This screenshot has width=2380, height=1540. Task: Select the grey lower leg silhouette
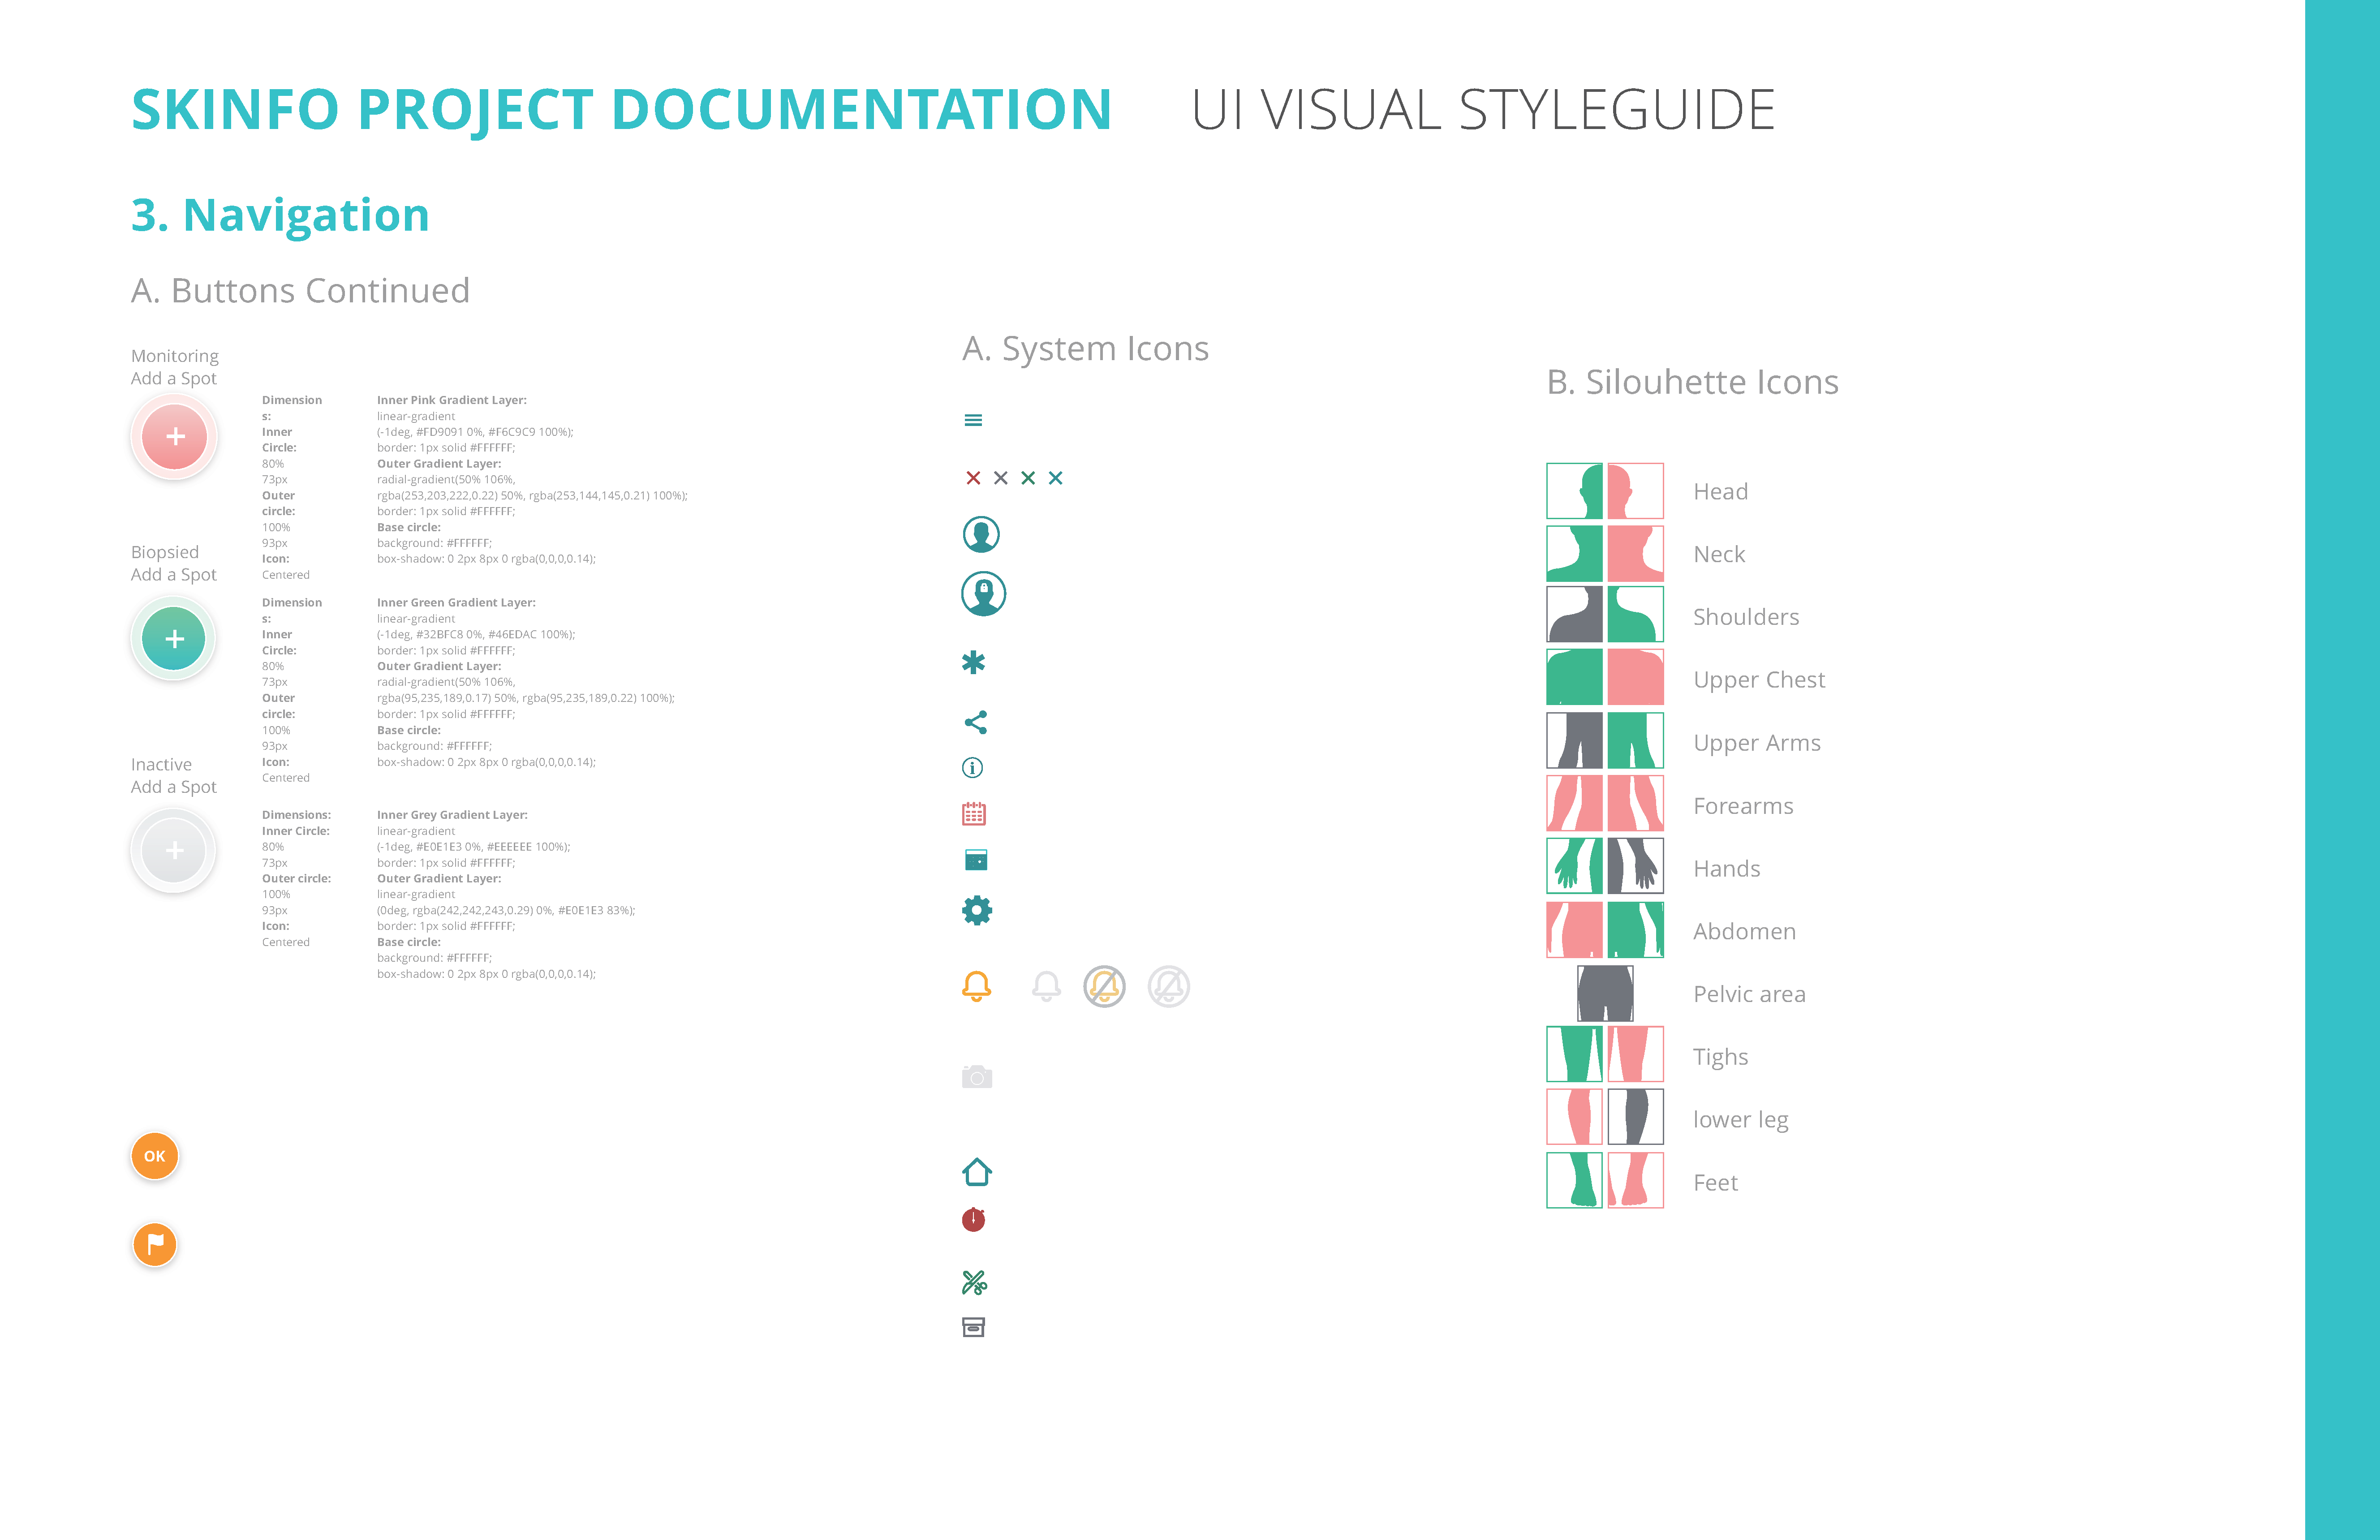[1636, 1117]
